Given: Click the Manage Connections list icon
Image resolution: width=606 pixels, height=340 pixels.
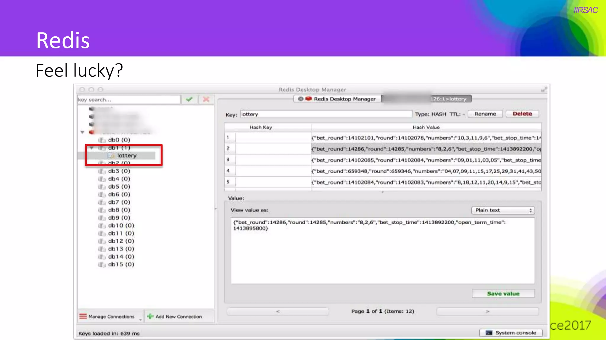Looking at the screenshot, I should pos(83,316).
